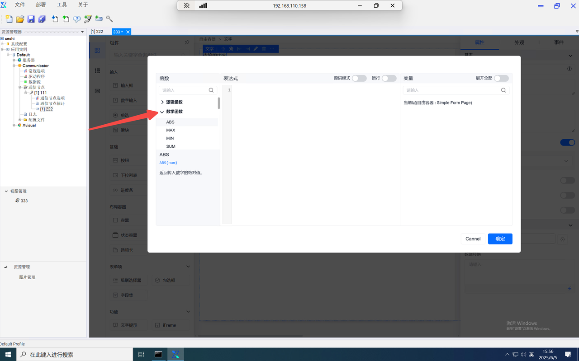This screenshot has width=579, height=361.
Task: Open the 文件 menu
Action: (20, 5)
